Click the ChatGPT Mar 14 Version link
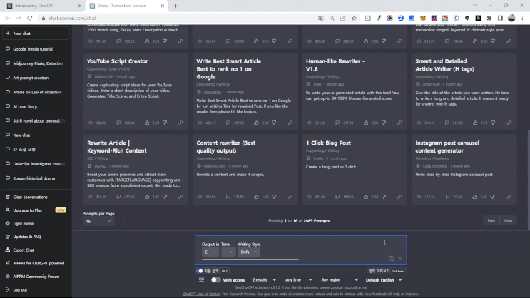530x298 pixels. click(x=202, y=294)
